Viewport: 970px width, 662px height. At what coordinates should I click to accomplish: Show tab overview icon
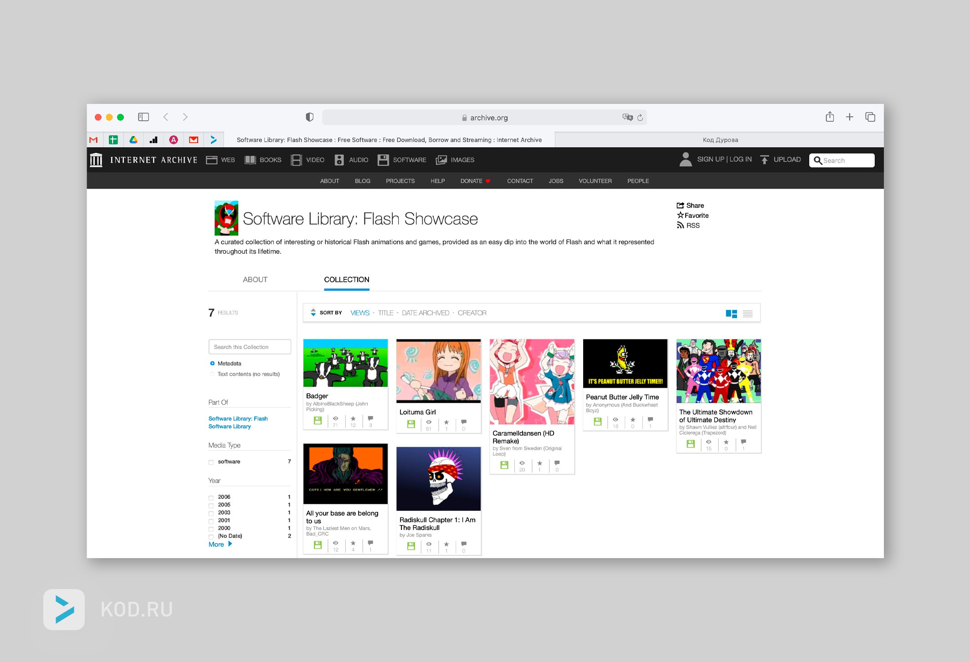click(x=870, y=117)
